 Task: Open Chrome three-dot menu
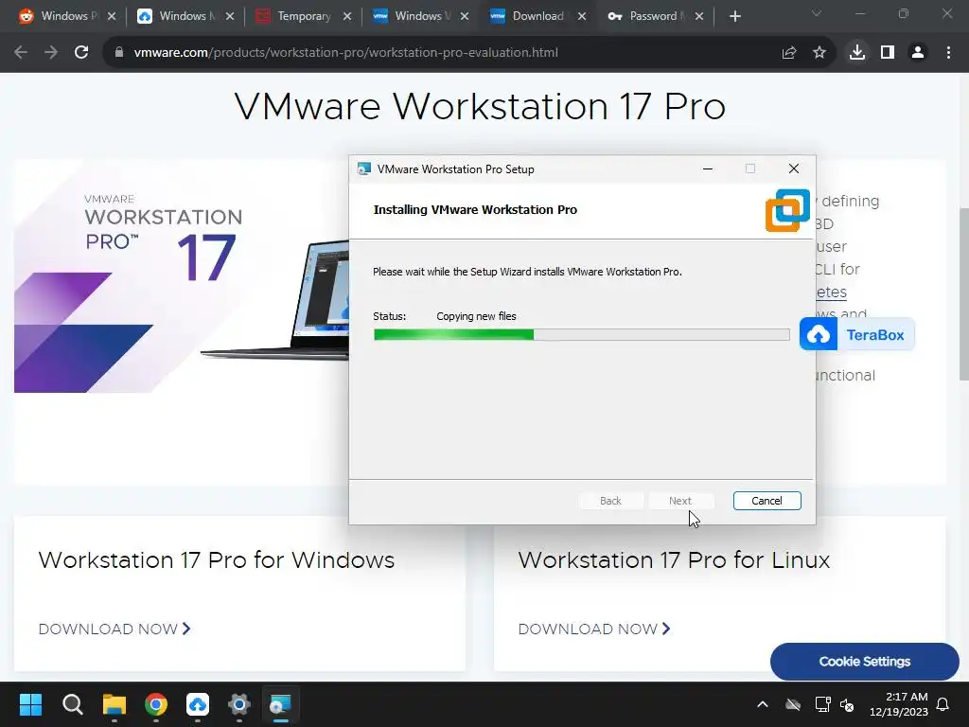pos(948,53)
